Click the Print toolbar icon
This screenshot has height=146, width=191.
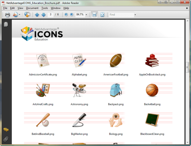[x=7, y=15]
